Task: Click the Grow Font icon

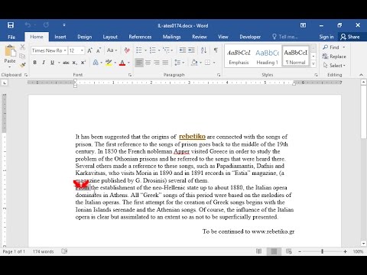Action: tap(89, 50)
